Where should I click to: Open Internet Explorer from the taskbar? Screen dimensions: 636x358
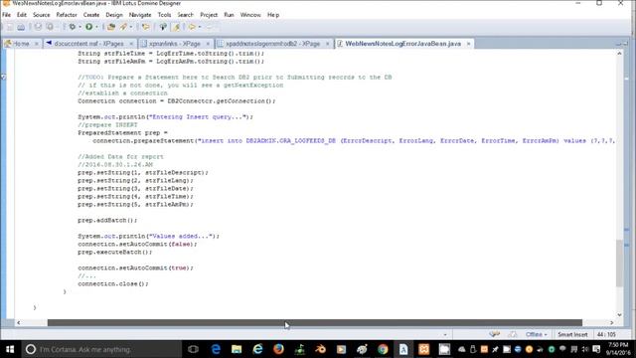tap(257, 349)
